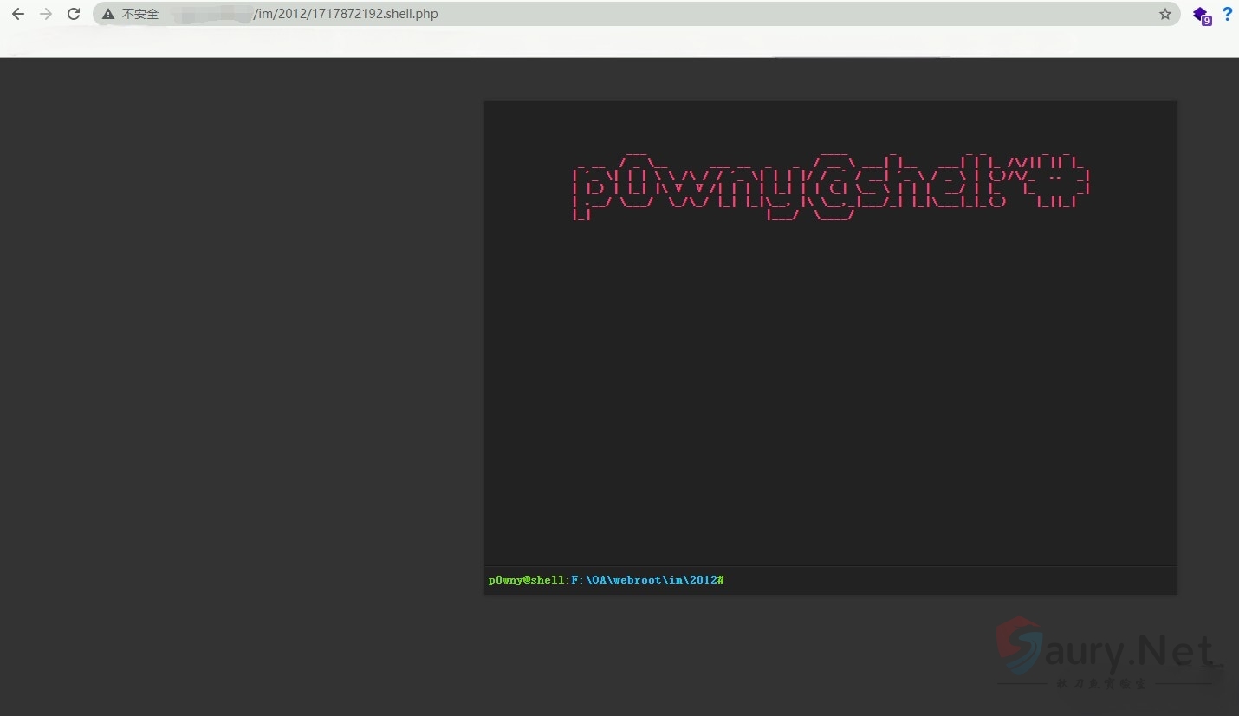The width and height of the screenshot is (1239, 716).
Task: Click the not-secure warning triangle icon
Action: [x=108, y=14]
